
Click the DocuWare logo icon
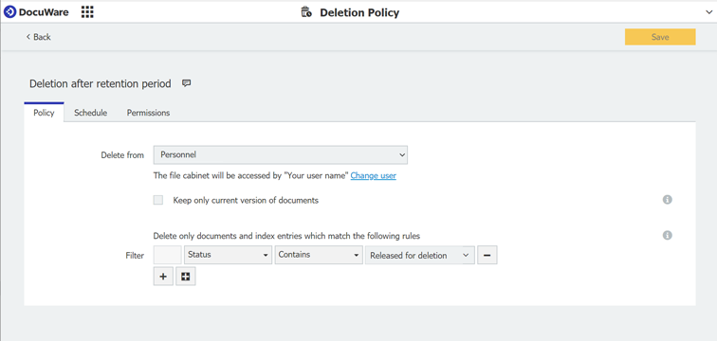point(9,12)
